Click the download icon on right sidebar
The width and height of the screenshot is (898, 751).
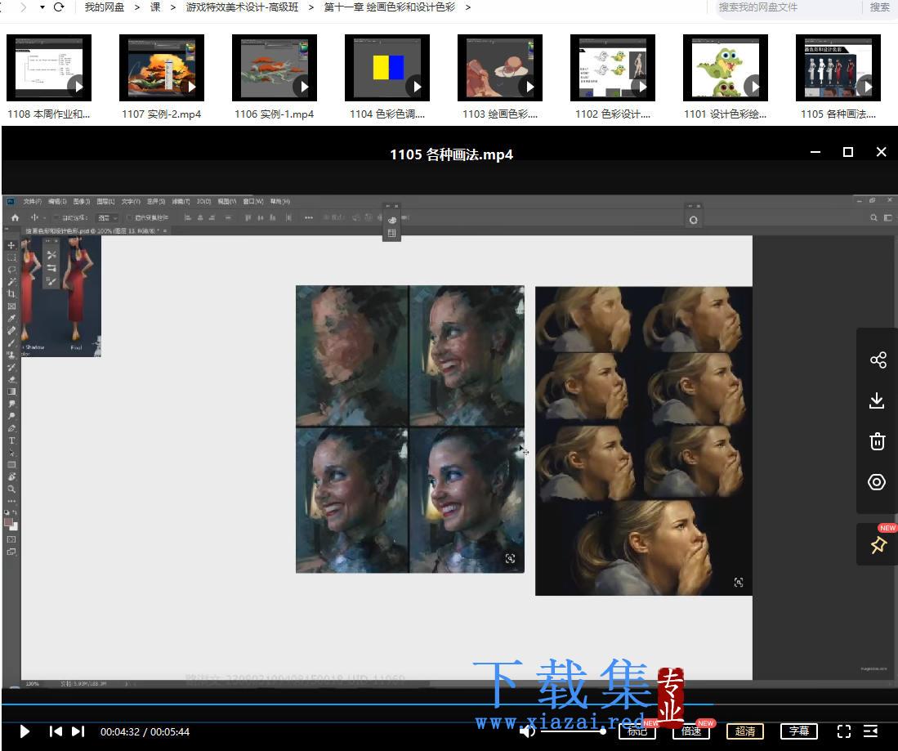(877, 400)
